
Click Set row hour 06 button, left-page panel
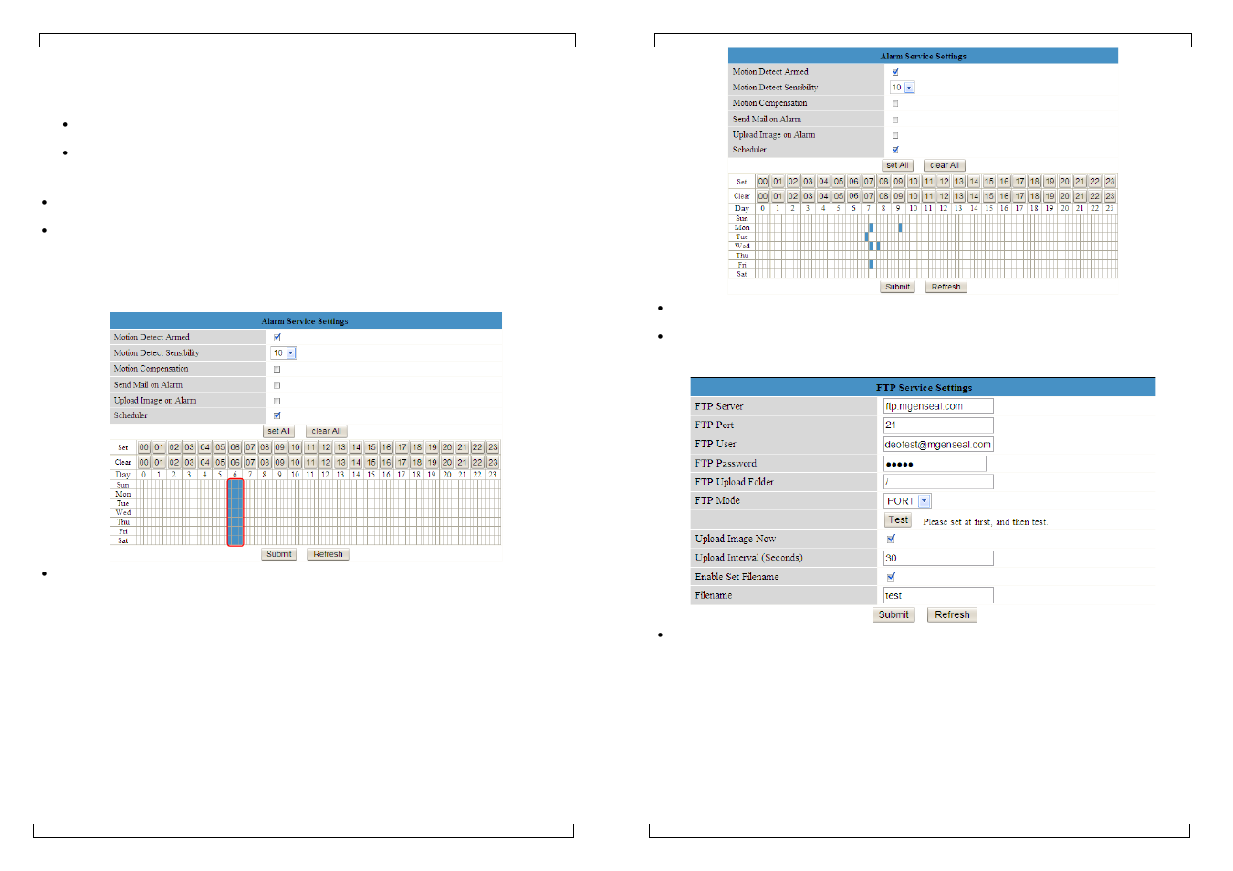(x=235, y=447)
